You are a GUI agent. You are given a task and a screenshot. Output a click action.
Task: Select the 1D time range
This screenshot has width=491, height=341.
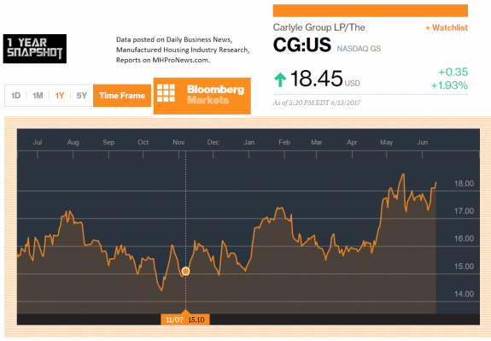click(x=15, y=95)
